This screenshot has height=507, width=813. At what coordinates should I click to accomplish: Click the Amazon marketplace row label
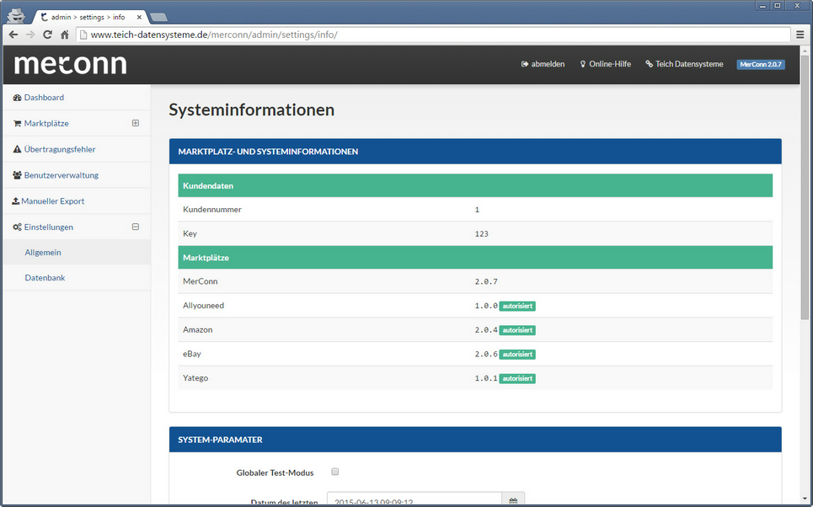point(197,329)
